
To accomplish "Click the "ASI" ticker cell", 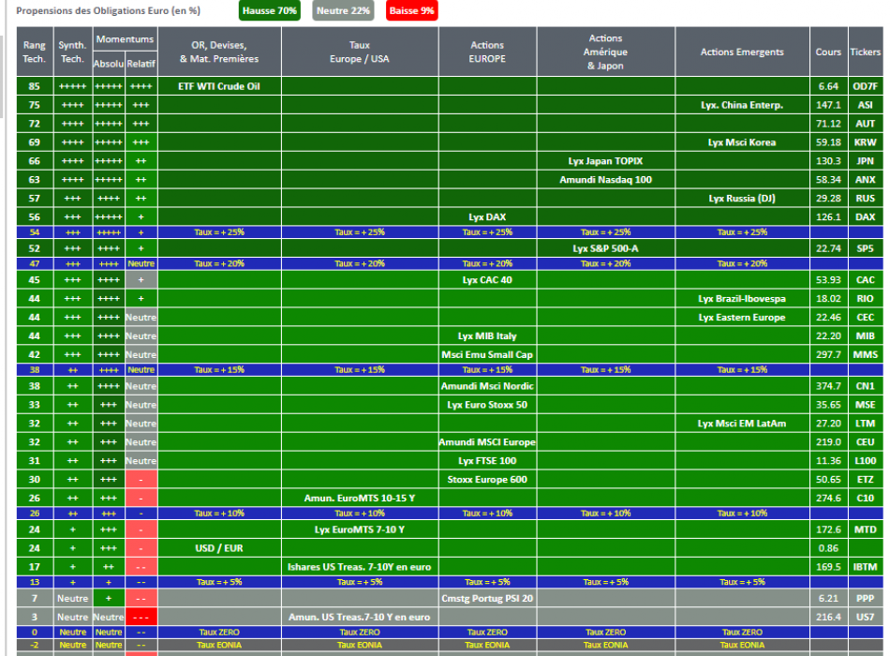I will [865, 105].
